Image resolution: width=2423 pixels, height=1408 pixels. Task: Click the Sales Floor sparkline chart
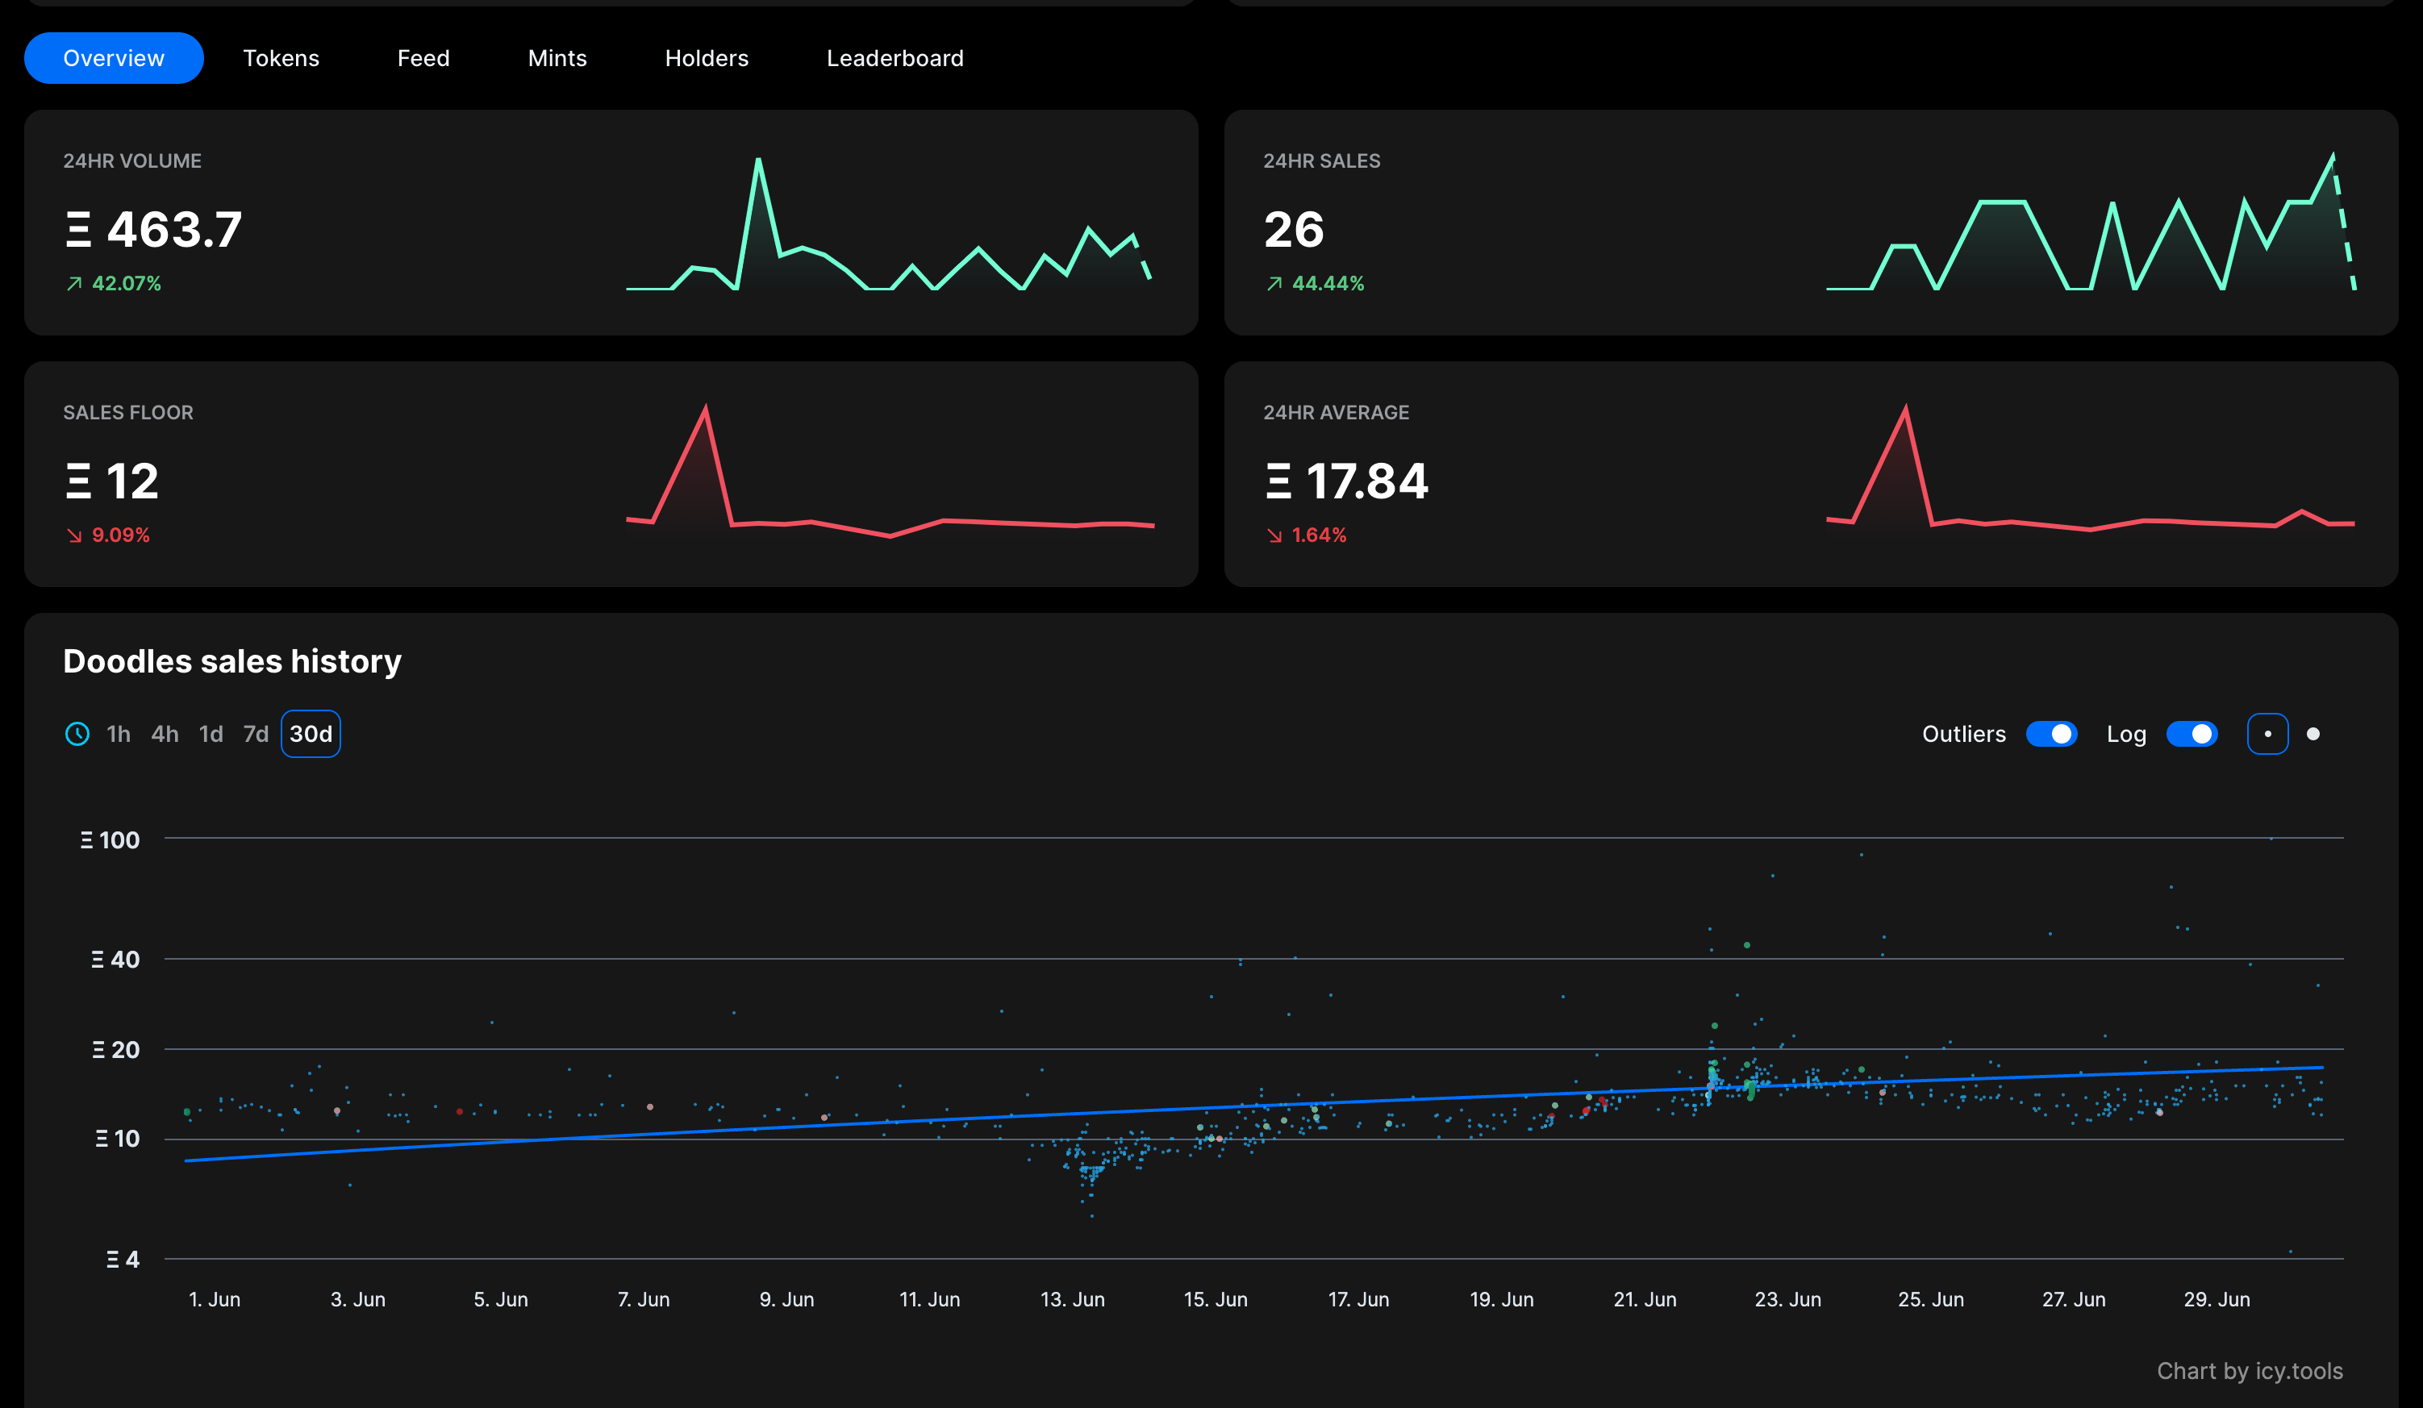(890, 471)
